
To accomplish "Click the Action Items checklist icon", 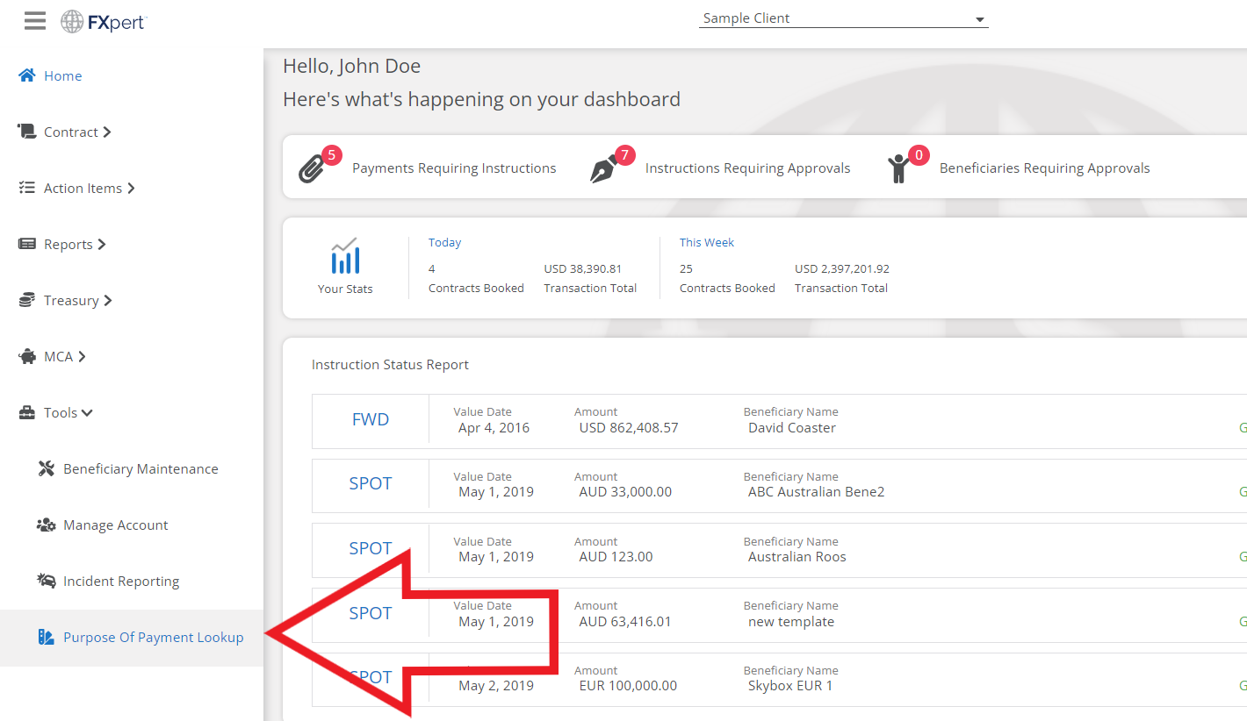I will [27, 188].
